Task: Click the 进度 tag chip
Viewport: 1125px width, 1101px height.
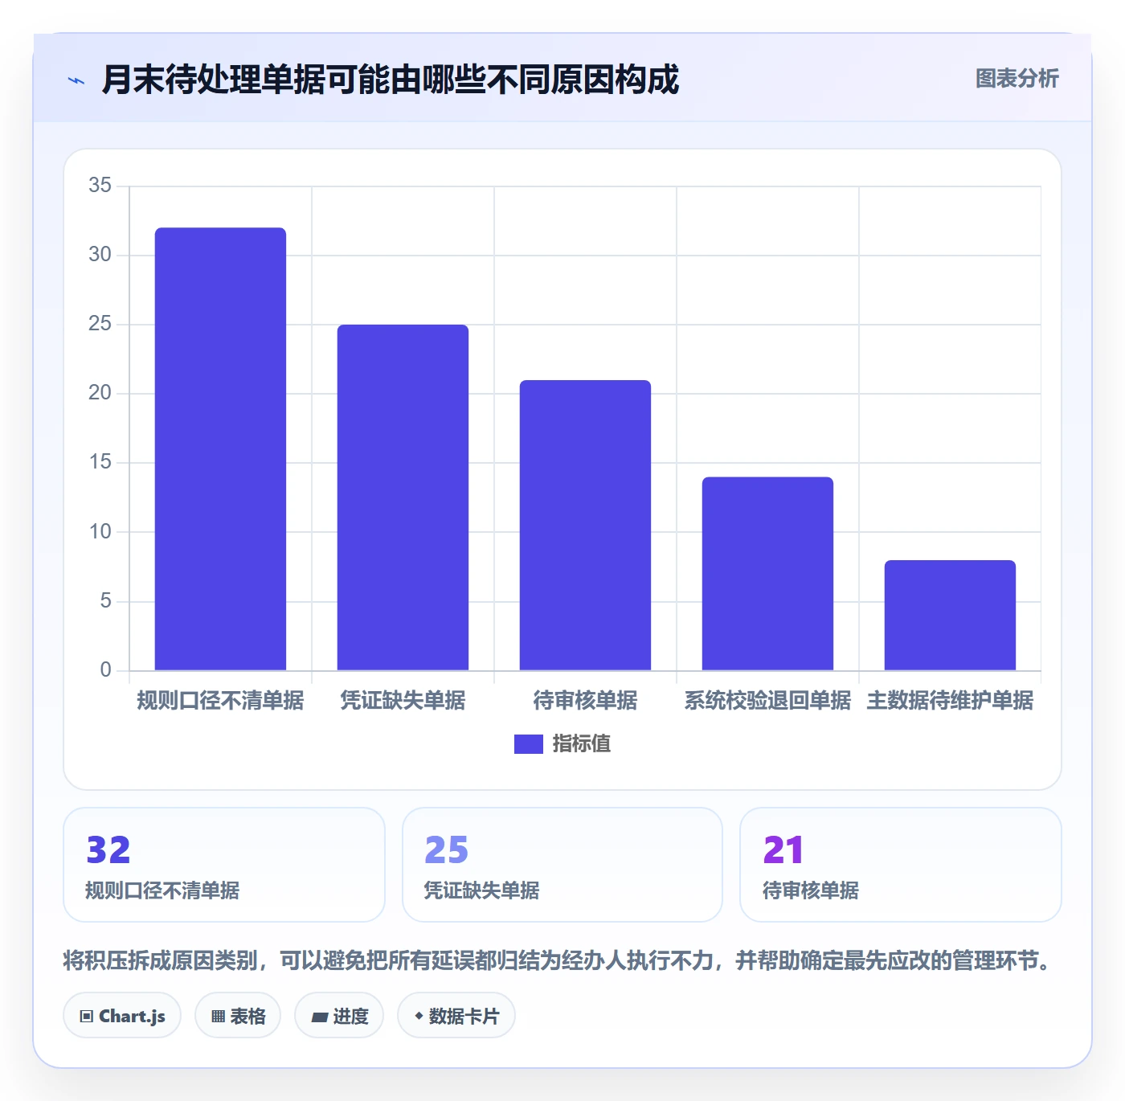Action: coord(339,1016)
